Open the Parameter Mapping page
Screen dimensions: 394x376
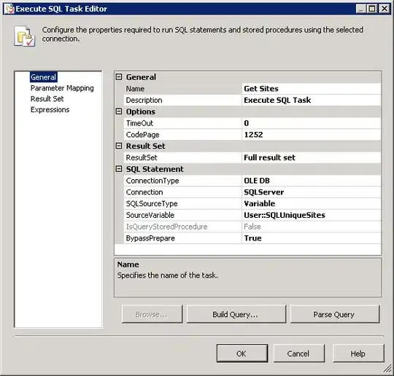[62, 88]
